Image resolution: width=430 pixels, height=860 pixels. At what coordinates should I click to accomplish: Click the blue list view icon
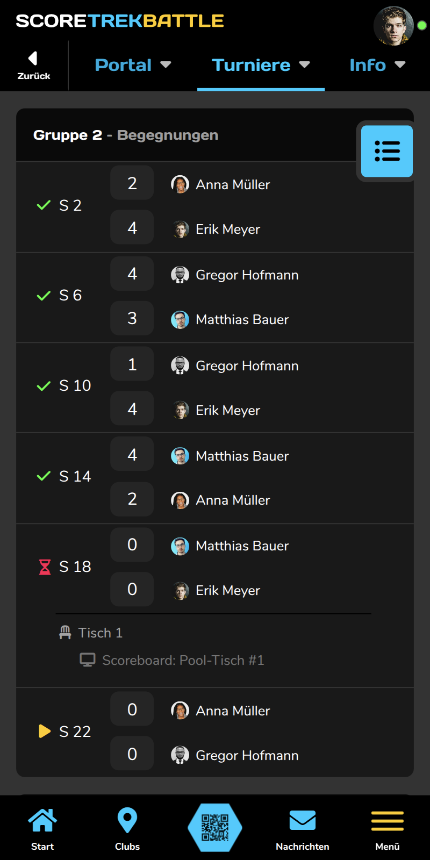387,152
